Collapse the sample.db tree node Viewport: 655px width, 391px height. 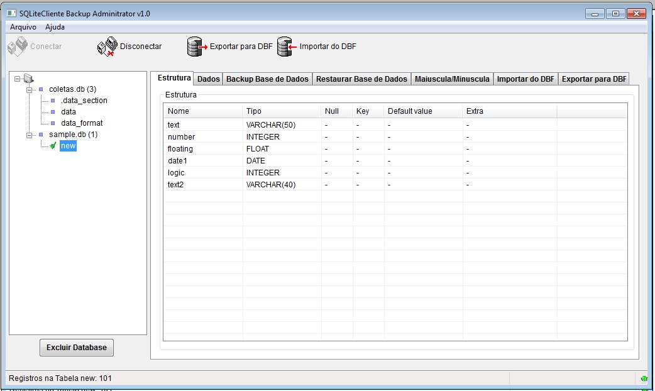pos(29,135)
